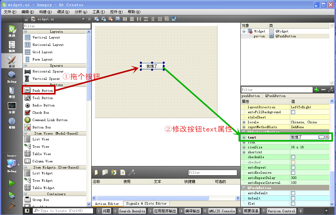Screen dimensions: 336x215
Task: Apply Lay Out Horizontally from toolbar
Action: 125,19
